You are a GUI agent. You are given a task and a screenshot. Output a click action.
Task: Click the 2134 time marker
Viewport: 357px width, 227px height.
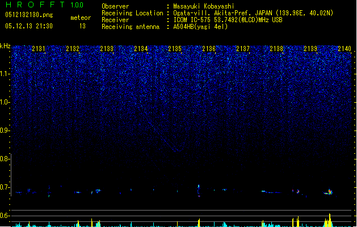pyautogui.click(x=141, y=49)
